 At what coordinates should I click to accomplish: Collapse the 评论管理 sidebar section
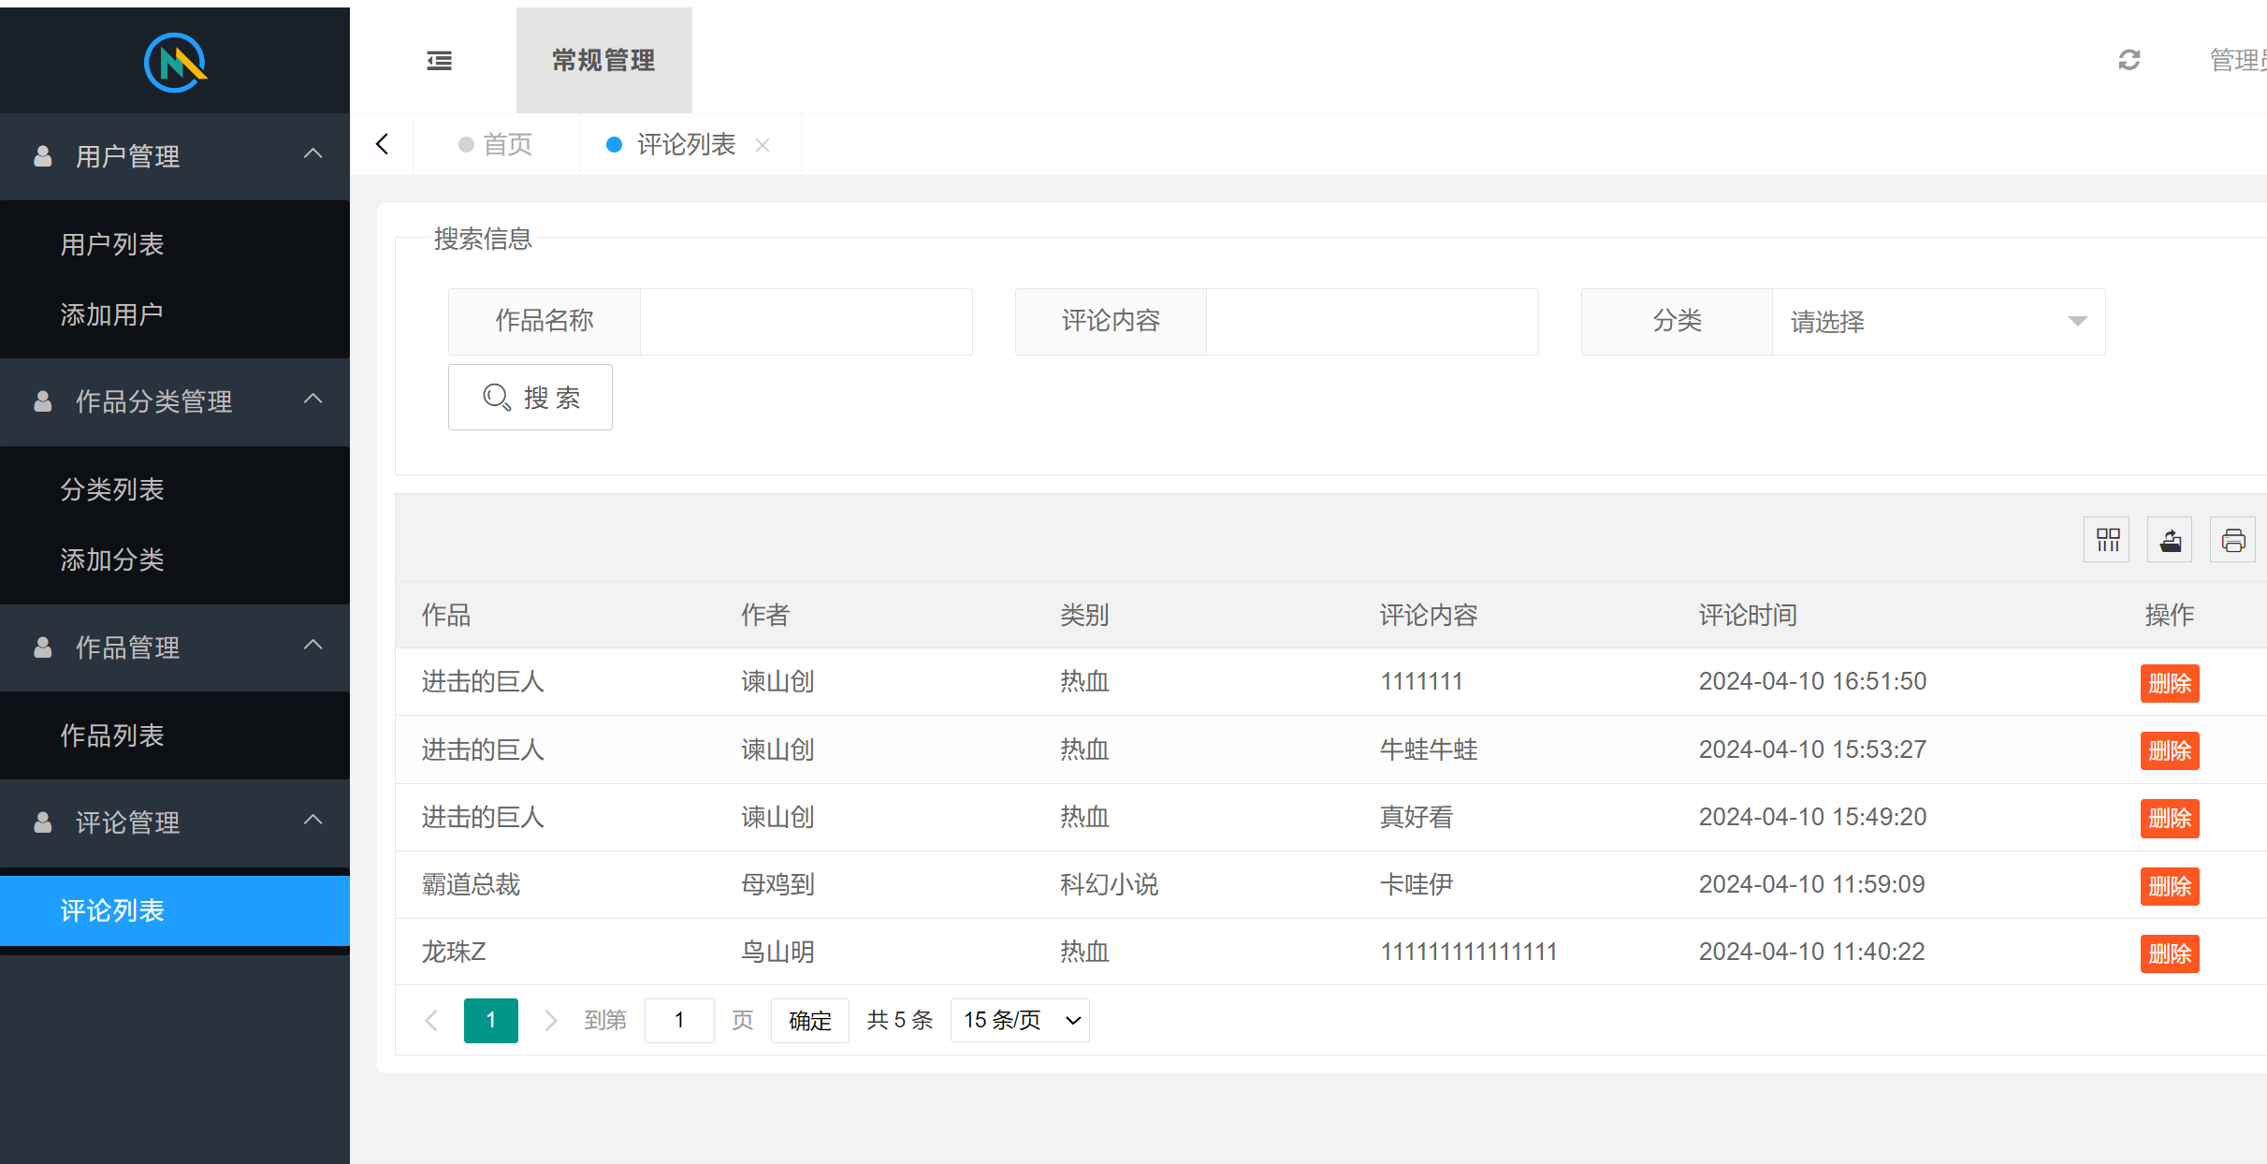click(312, 821)
